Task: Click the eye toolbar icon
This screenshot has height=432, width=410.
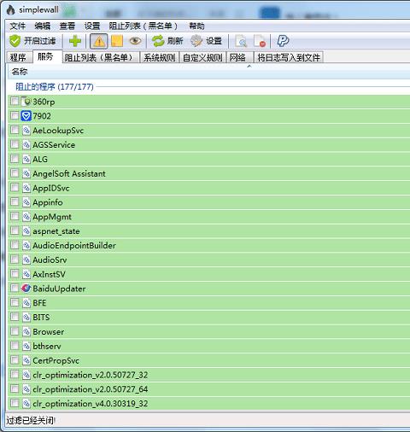Action: tap(135, 41)
